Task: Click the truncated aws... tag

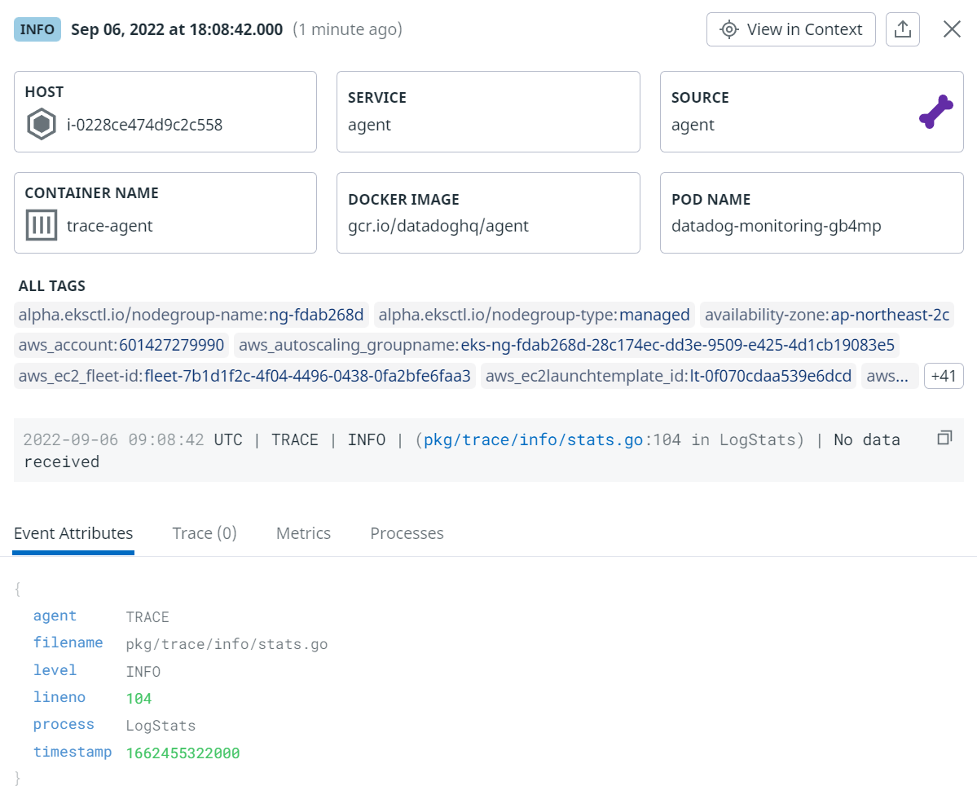Action: coord(889,376)
